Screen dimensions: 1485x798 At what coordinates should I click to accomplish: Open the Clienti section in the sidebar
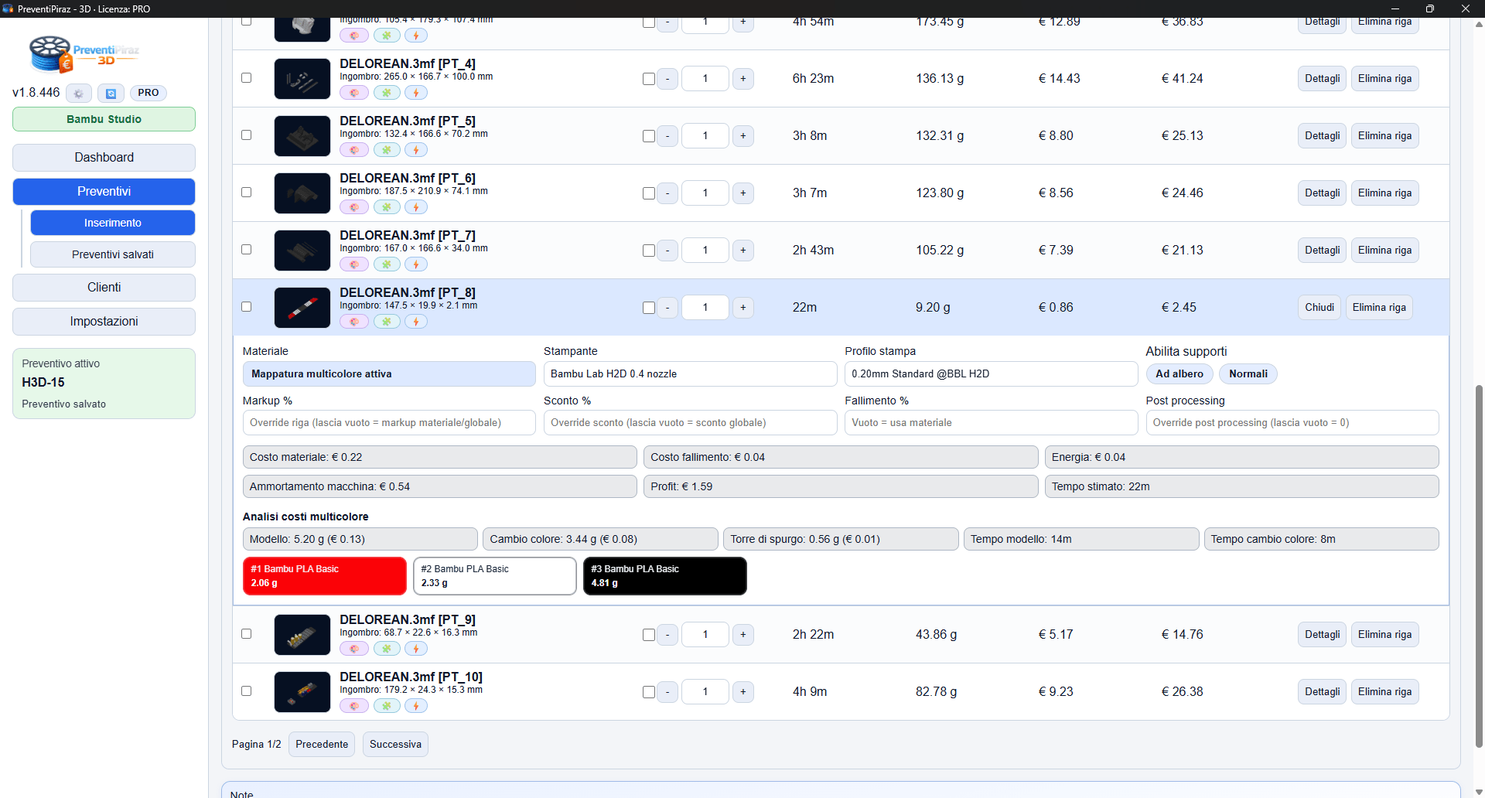104,288
